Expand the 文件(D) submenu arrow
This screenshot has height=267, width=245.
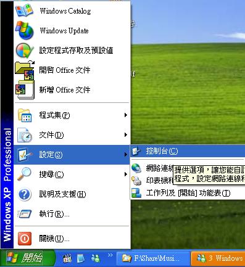[126, 135]
